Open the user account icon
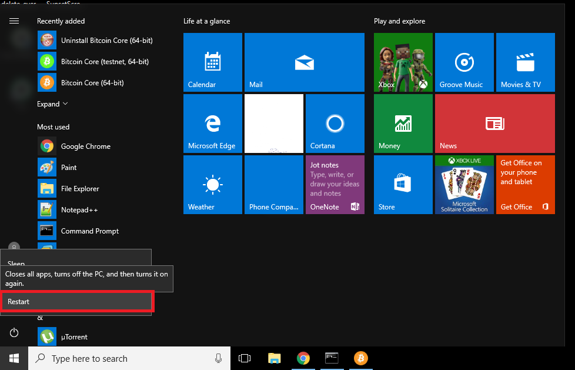Viewport: 575px width, 370px height. click(x=14, y=246)
